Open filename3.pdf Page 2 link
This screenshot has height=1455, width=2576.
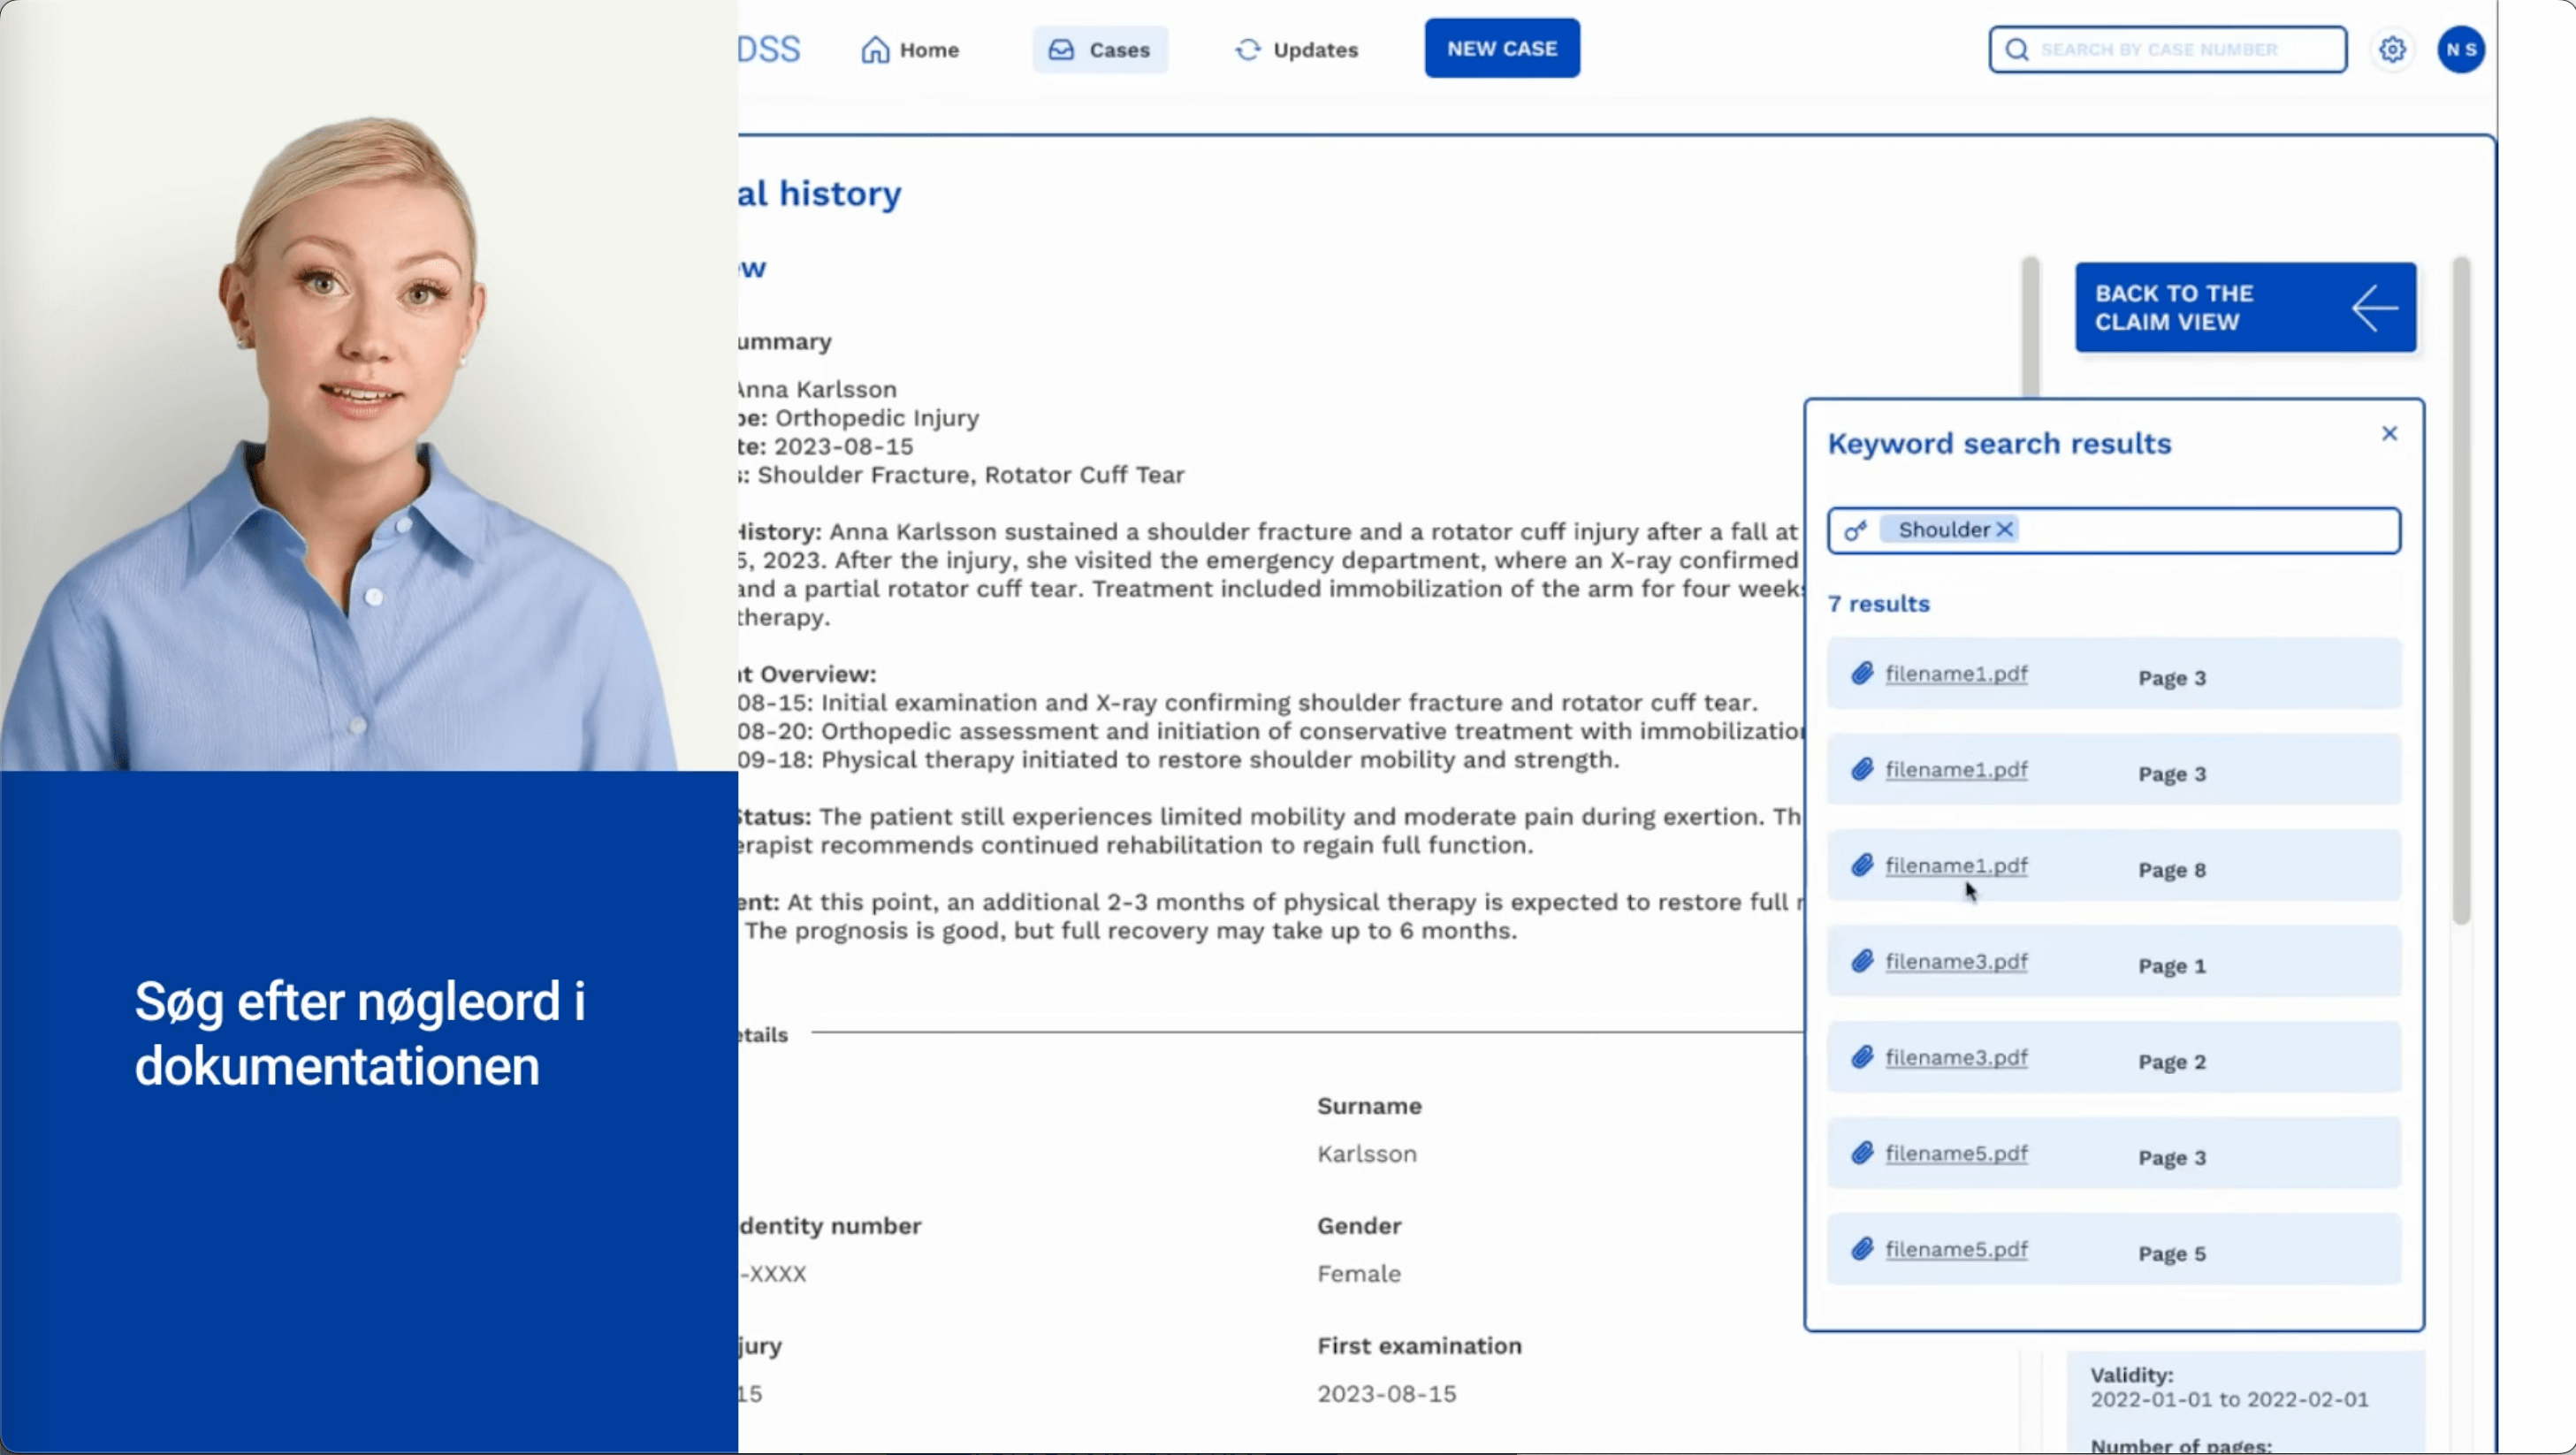(1956, 1057)
